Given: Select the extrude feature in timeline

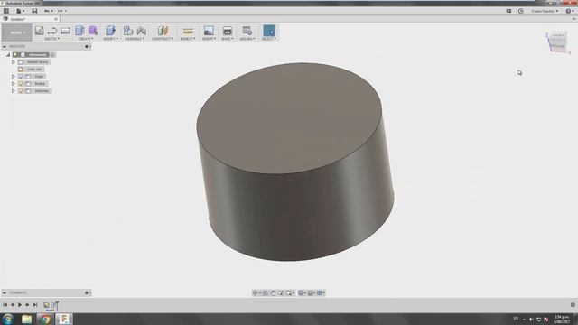Looking at the screenshot, I should [x=54, y=305].
